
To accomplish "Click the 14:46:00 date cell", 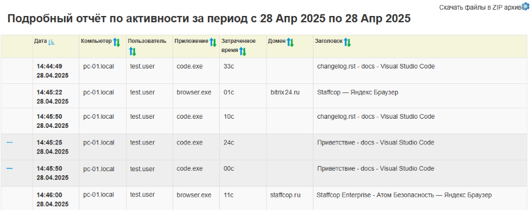I will [53, 200].
